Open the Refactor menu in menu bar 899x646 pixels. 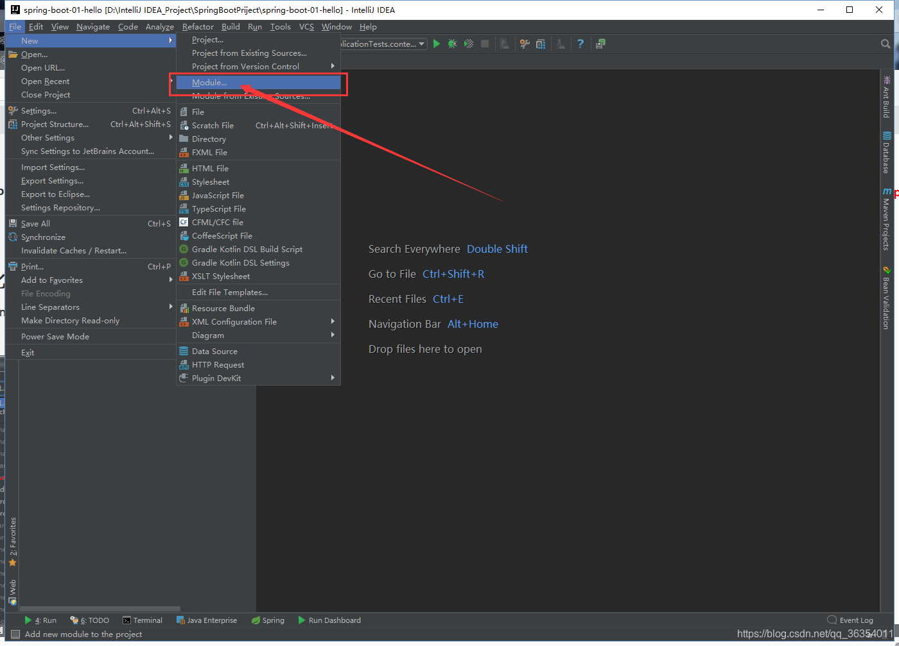(x=198, y=27)
